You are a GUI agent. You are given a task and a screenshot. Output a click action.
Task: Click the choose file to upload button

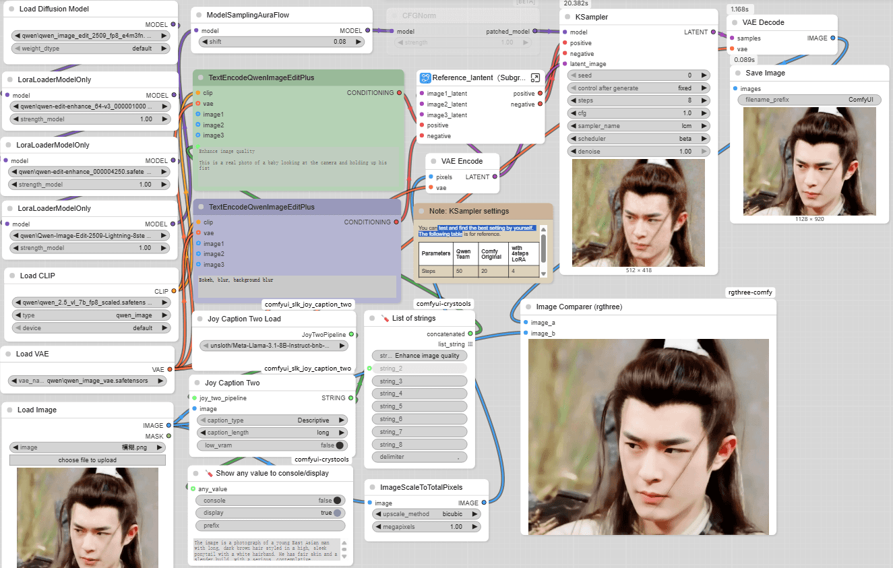(88, 460)
